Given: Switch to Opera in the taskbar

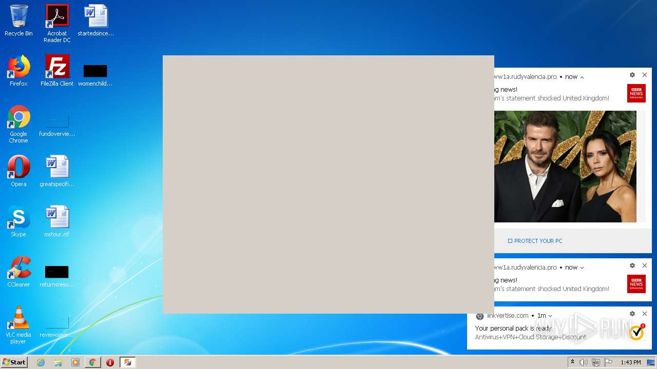Looking at the screenshot, I should point(110,362).
